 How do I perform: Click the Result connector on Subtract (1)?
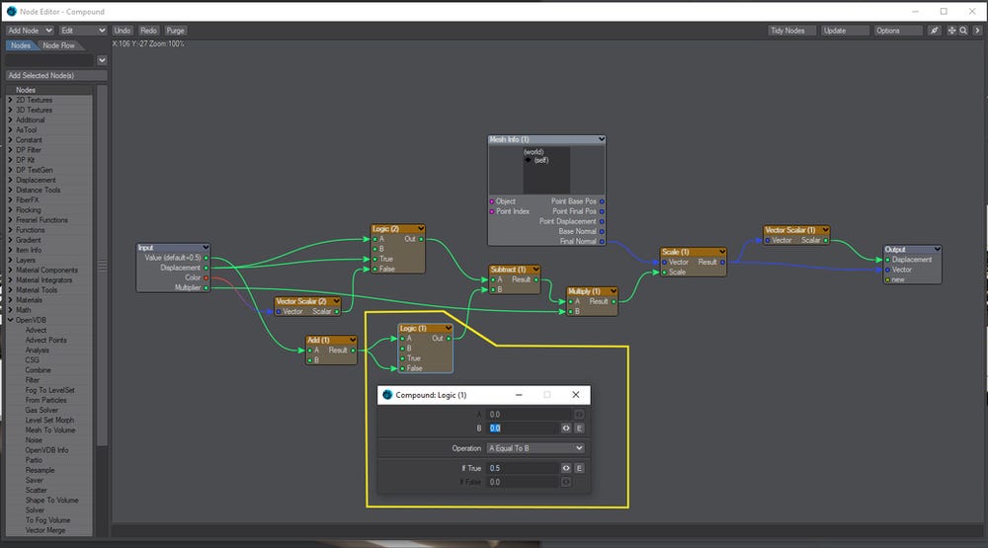(536, 279)
